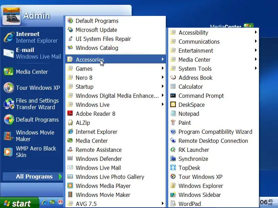The height and width of the screenshot is (208, 278).
Task: Click the Windows Movie Maker film icon in programs list
Action: [x=70, y=195]
